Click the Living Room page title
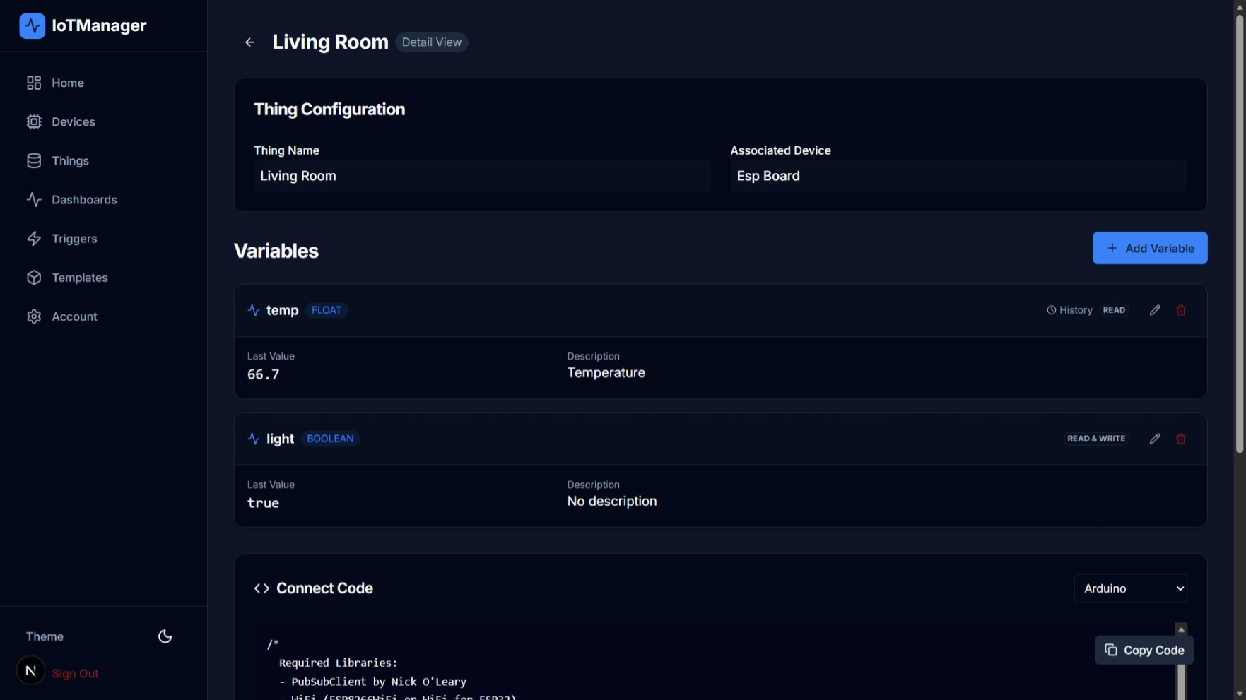 click(330, 42)
